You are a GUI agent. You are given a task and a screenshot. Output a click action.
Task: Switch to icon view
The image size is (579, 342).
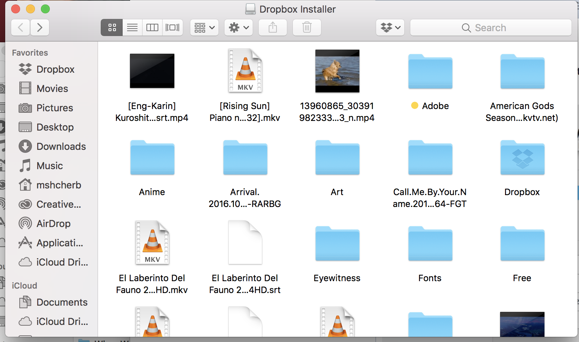112,27
